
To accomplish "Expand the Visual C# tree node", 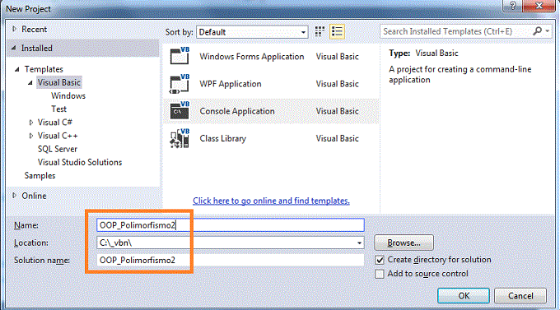I will 31,123.
